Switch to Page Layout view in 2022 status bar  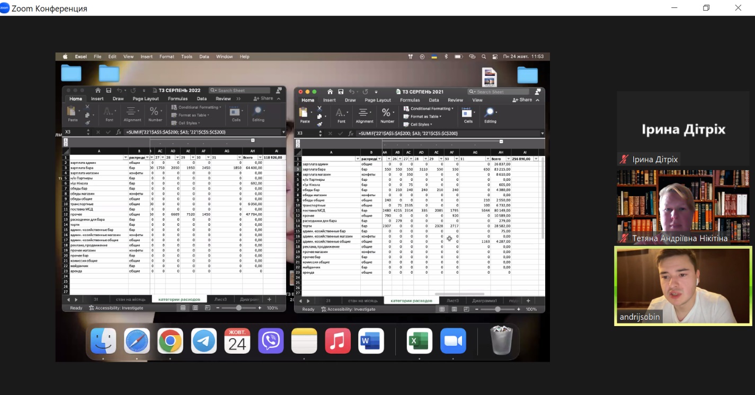[x=195, y=308]
